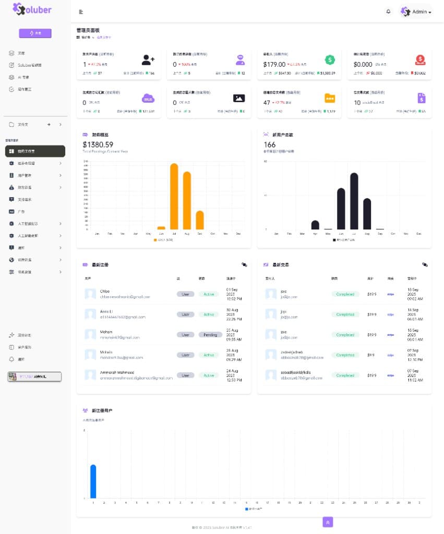444x534 pixels.
Task: Click the July orange bar in earnings chart
Action: pyautogui.click(x=174, y=197)
